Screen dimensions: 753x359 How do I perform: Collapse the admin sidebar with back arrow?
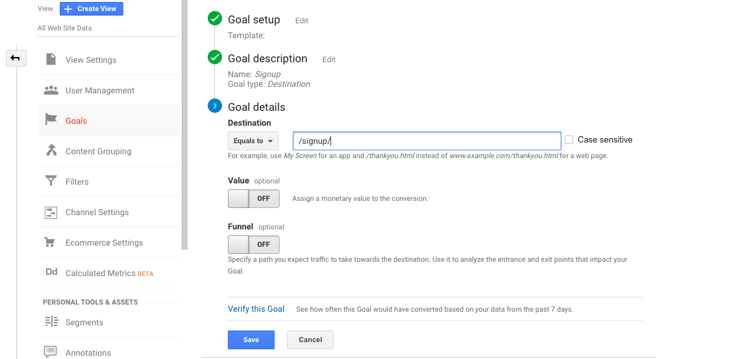[16, 58]
